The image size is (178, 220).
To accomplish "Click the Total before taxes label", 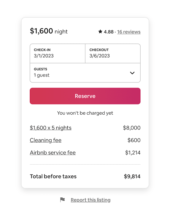I will tap(53, 176).
